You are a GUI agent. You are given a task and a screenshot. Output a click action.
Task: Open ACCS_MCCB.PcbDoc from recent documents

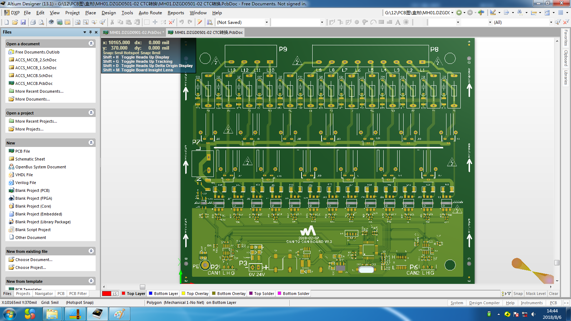34,83
